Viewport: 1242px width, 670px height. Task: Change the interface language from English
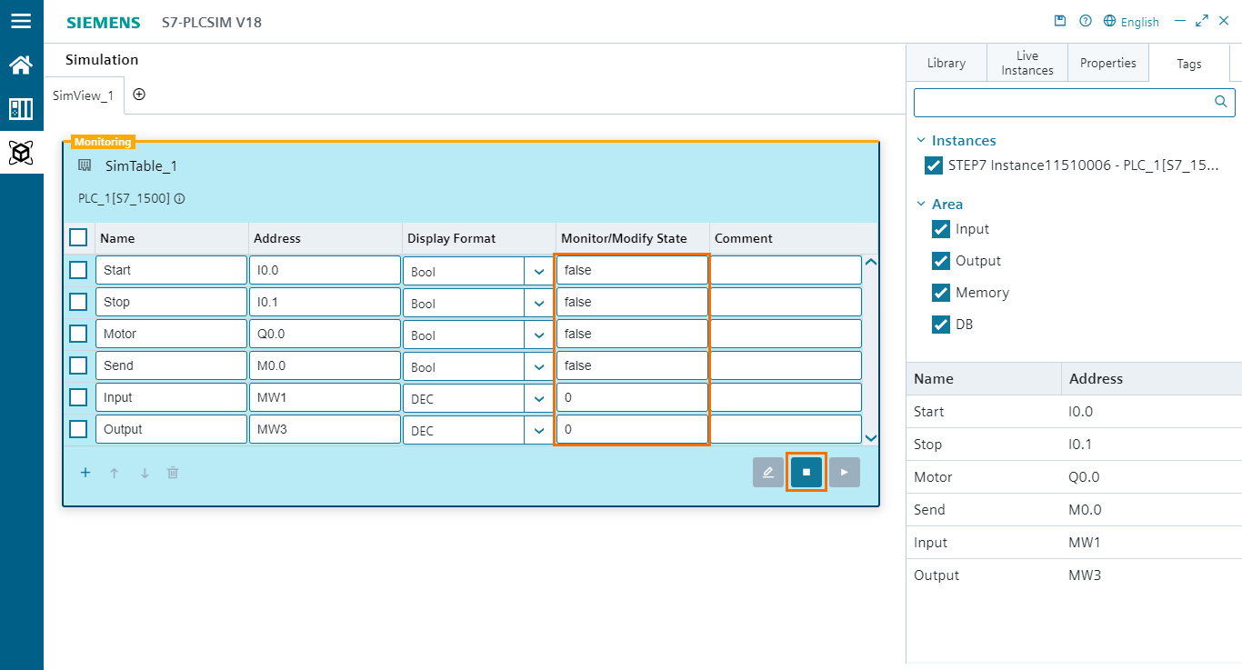[x=1131, y=21]
